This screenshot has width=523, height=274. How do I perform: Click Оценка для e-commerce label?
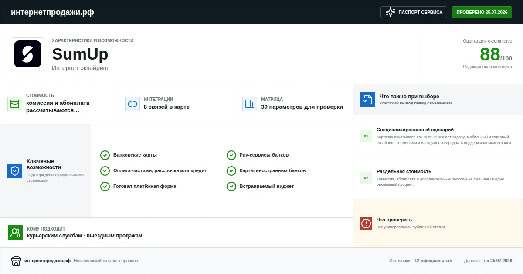coord(488,41)
